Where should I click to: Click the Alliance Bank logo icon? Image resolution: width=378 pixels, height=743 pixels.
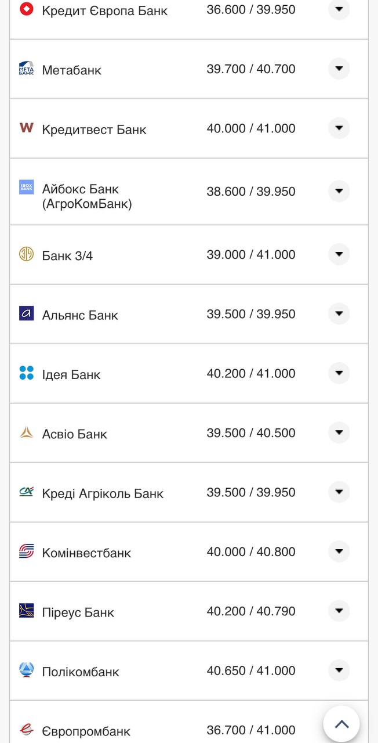click(x=26, y=313)
